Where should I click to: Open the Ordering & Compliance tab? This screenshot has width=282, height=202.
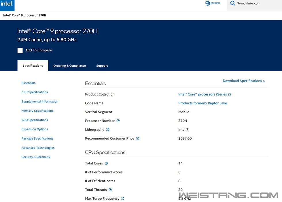tap(70, 66)
